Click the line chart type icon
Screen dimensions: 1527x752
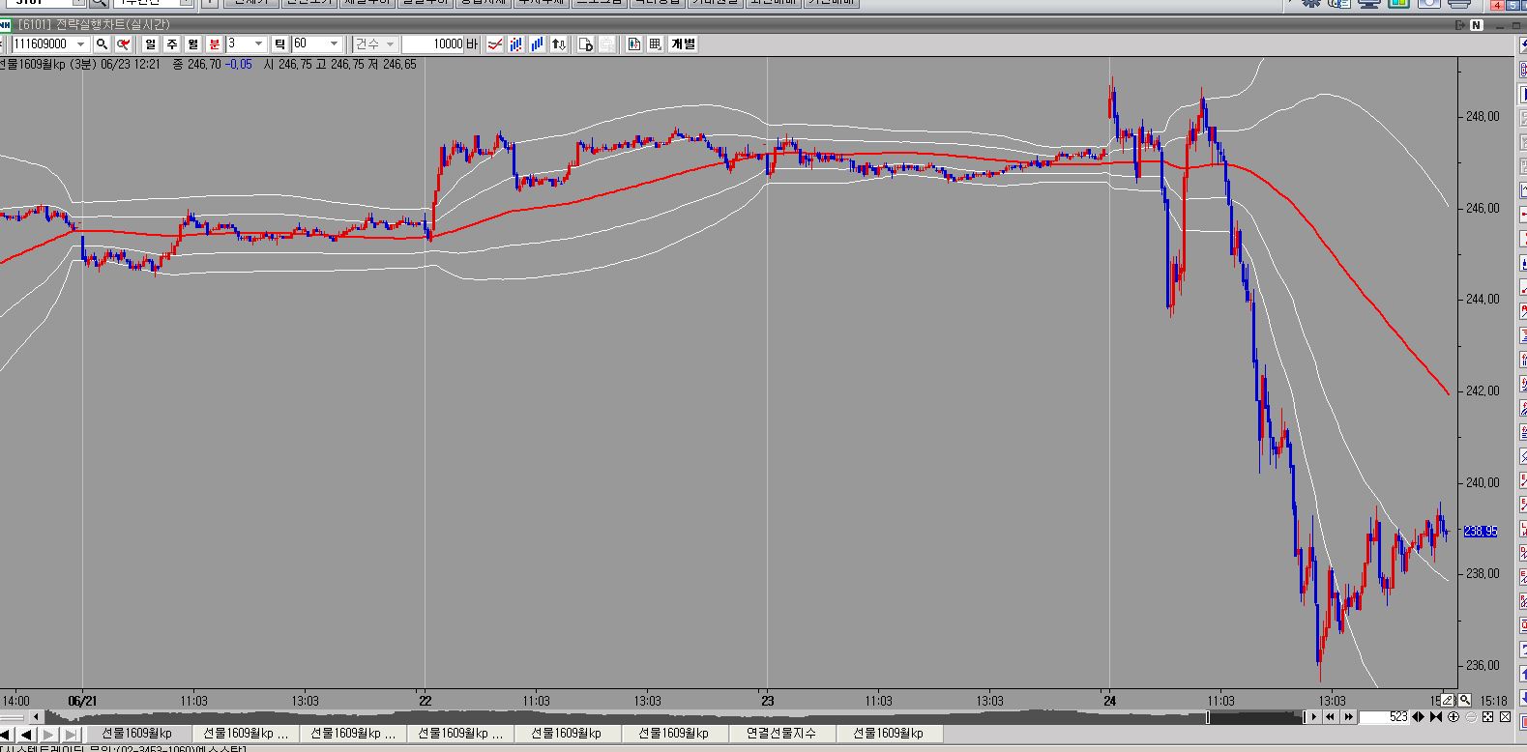(x=495, y=44)
